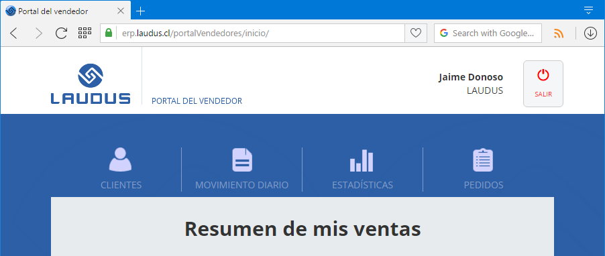The height and width of the screenshot is (256, 605).
Task: Reload the page with the refresh icon
Action: click(61, 34)
